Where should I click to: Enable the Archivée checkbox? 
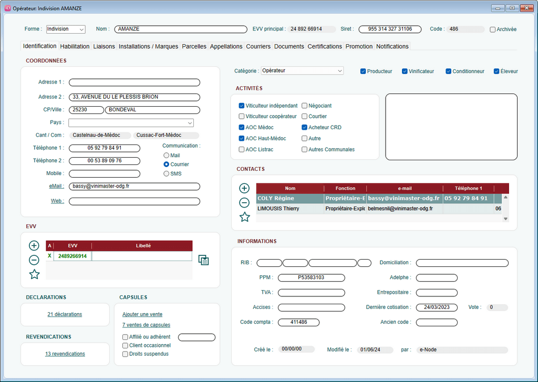(x=493, y=29)
